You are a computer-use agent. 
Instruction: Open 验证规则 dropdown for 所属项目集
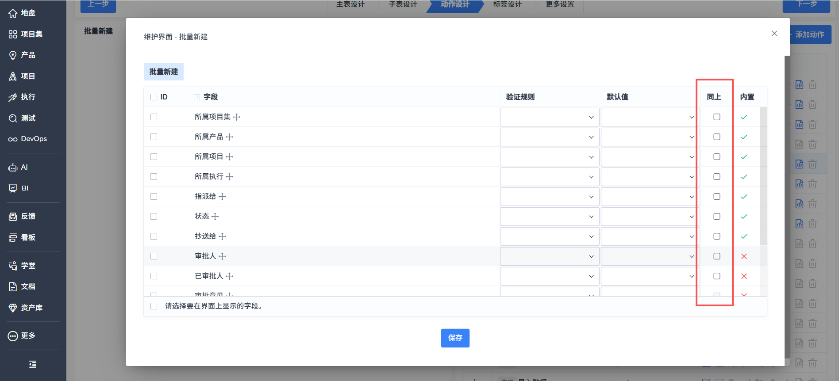550,117
